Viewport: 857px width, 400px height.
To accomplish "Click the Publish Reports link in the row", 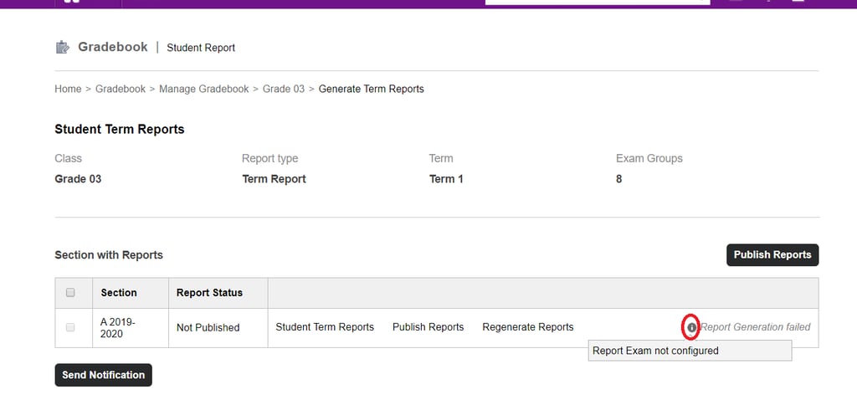I will coord(428,327).
